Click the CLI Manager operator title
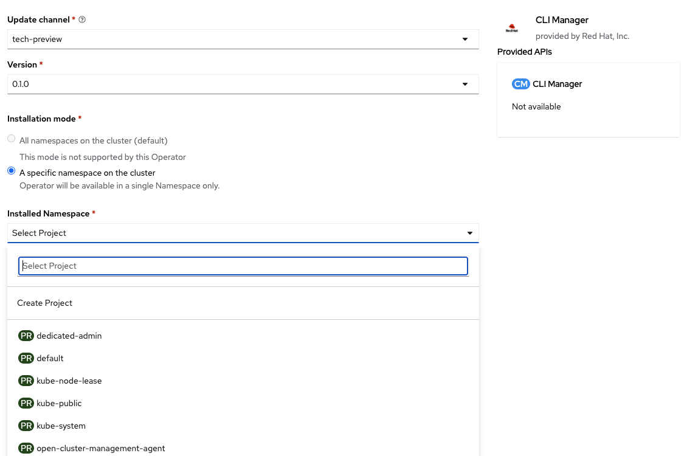 tap(562, 20)
